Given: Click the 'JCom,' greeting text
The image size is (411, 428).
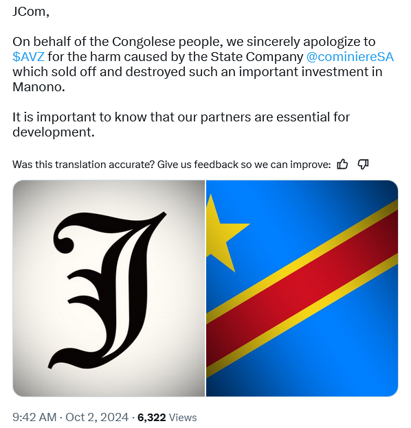Looking at the screenshot, I should tap(31, 12).
